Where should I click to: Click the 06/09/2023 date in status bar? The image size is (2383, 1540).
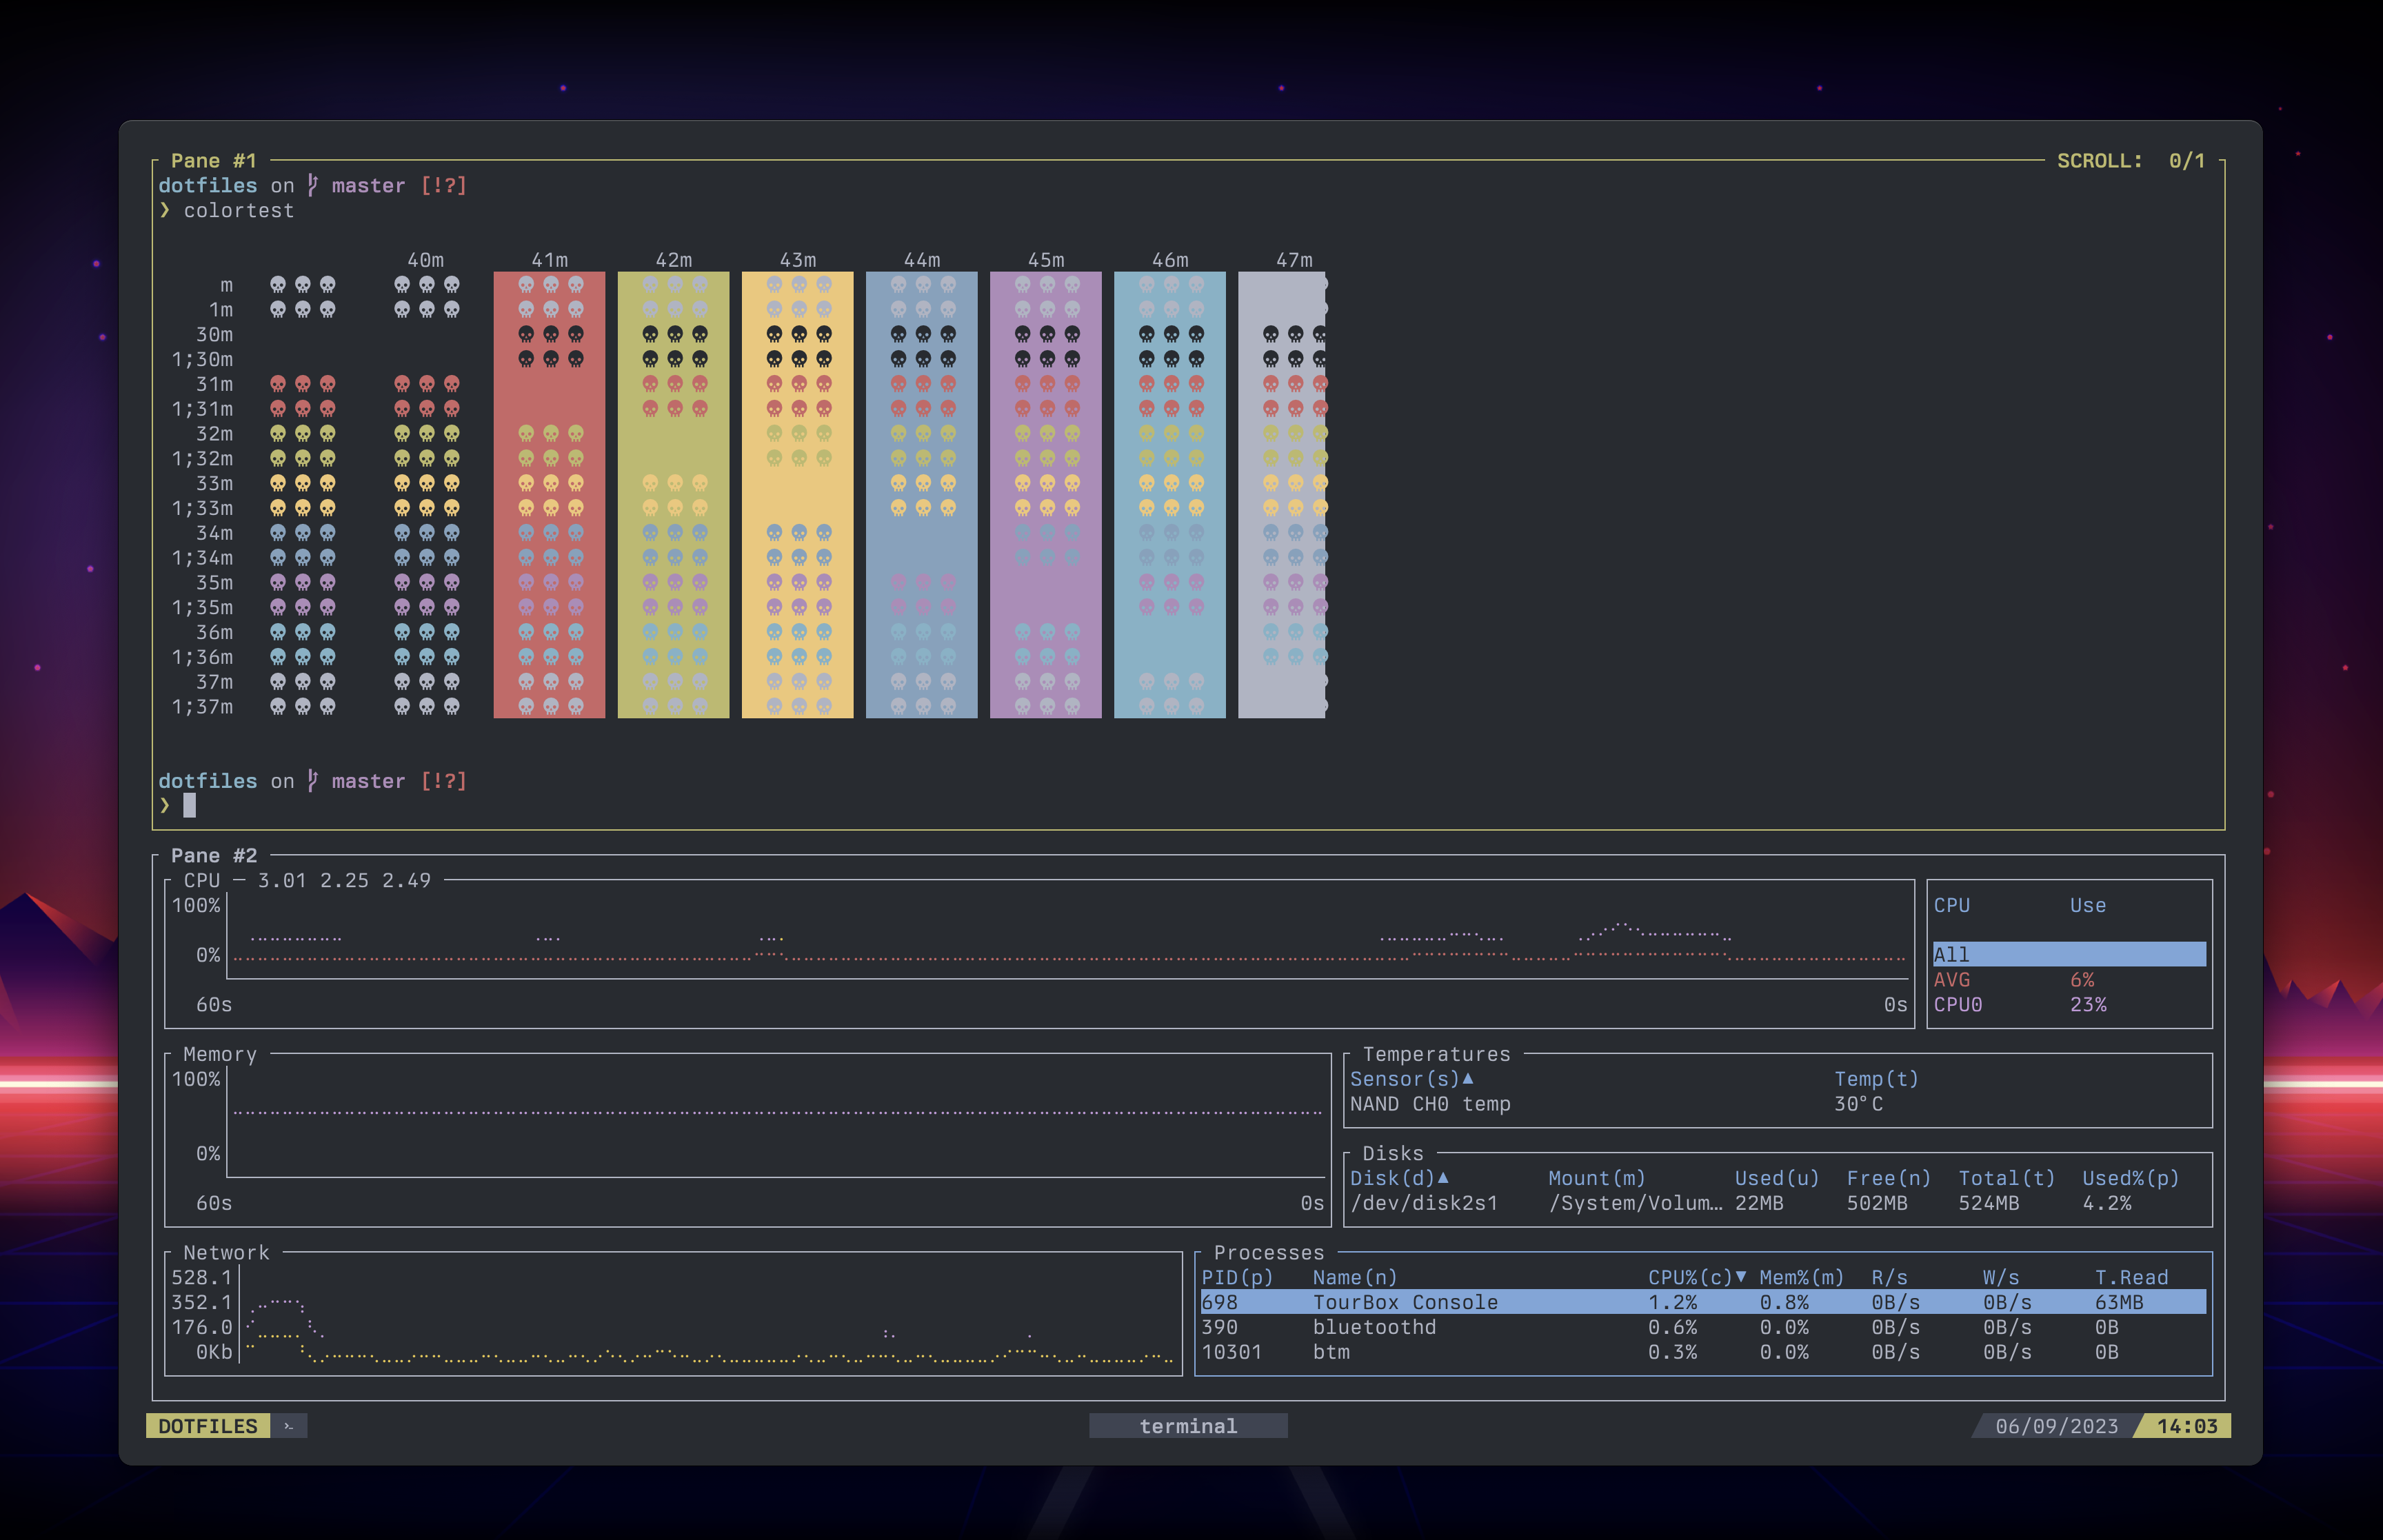[x=2056, y=1426]
